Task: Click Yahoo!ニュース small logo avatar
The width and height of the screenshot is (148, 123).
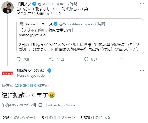Action: click(22, 24)
